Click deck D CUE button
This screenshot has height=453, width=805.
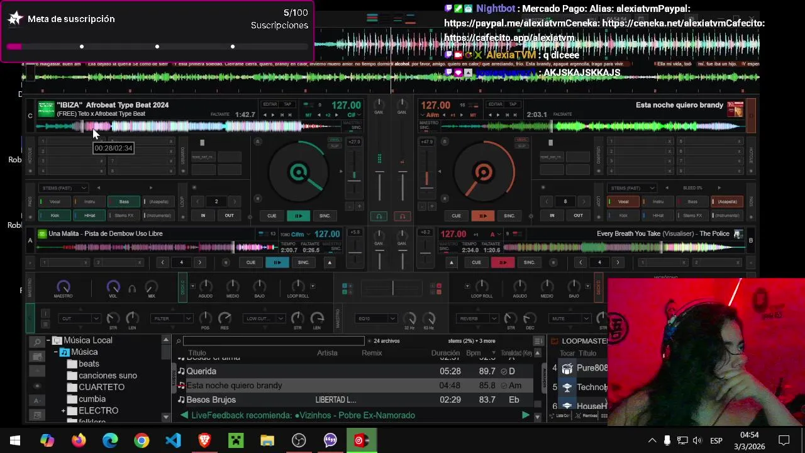(x=456, y=216)
